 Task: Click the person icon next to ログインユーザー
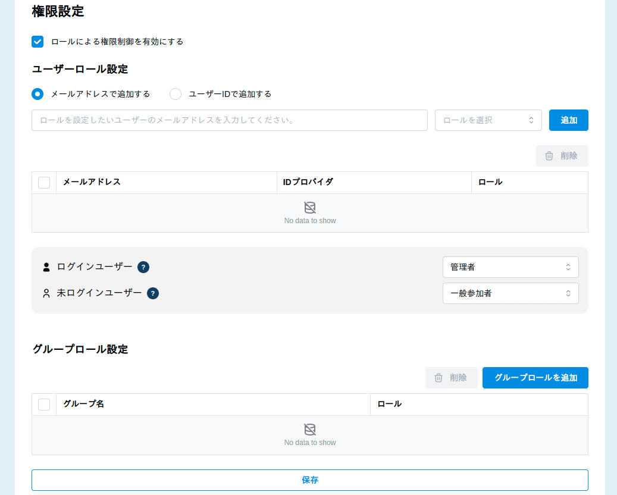46,267
